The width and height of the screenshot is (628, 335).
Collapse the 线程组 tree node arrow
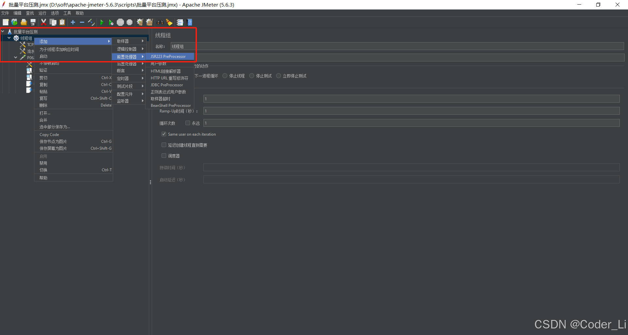9,38
